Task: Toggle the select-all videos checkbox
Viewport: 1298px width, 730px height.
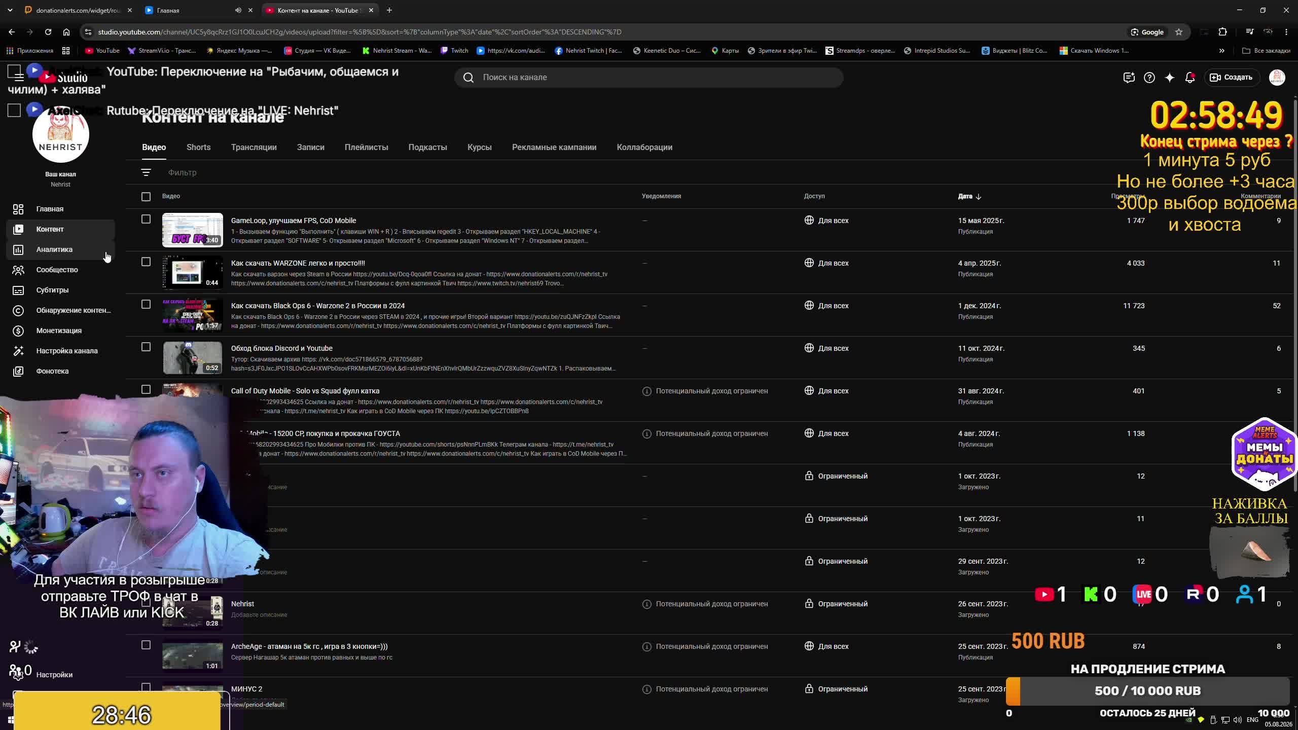Action: pyautogui.click(x=146, y=197)
